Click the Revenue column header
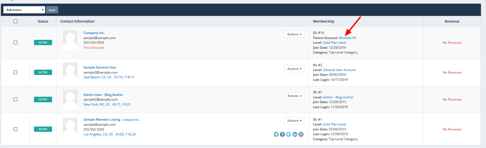This screenshot has width=486, height=148. pyautogui.click(x=452, y=21)
